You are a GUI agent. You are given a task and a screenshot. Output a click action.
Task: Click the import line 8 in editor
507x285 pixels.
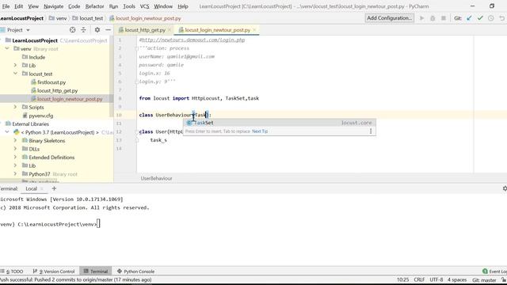coord(199,98)
